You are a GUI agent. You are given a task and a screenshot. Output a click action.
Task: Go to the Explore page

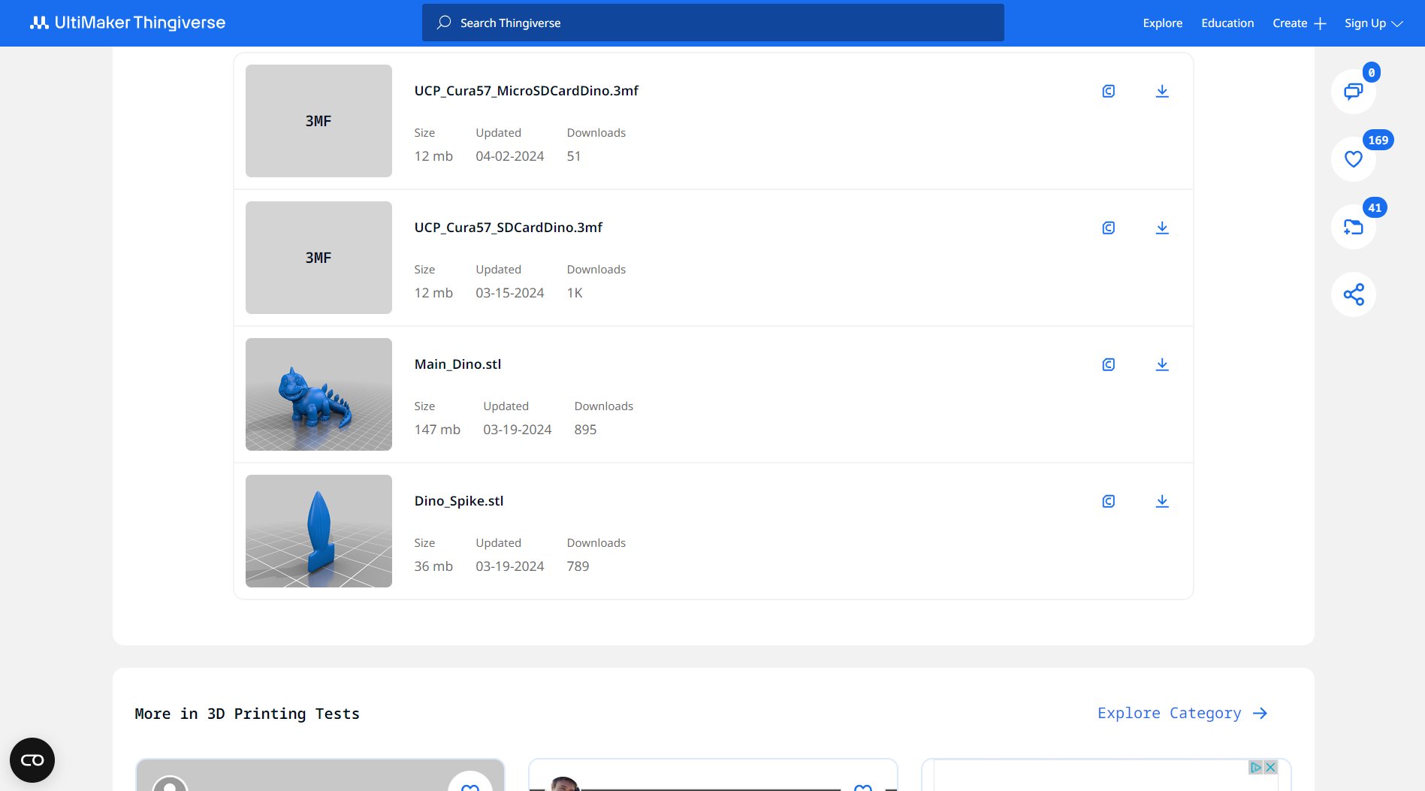point(1162,23)
